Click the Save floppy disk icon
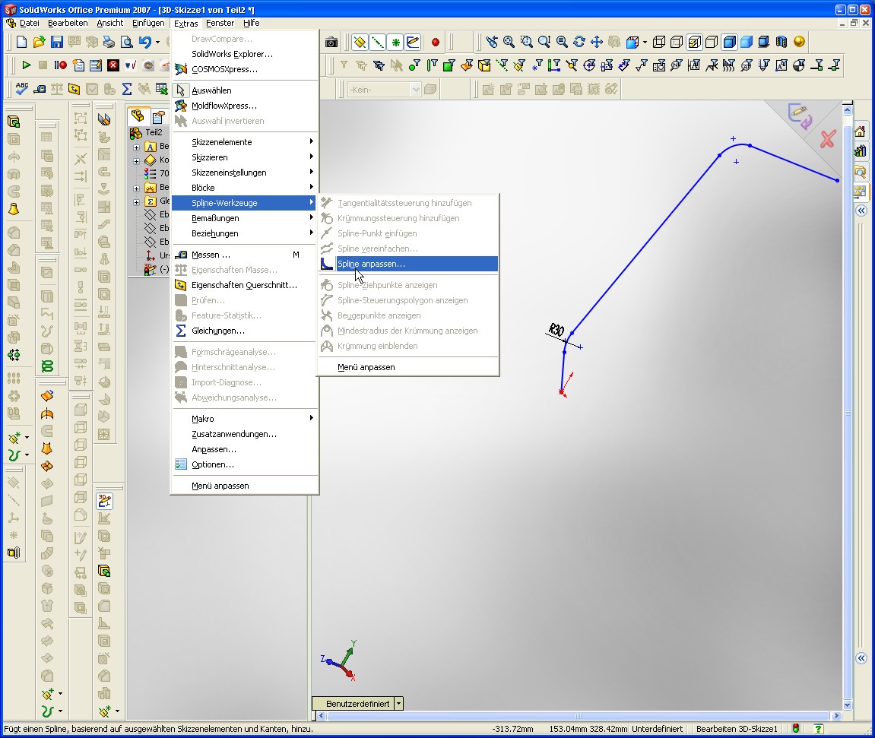875x738 pixels. (57, 42)
